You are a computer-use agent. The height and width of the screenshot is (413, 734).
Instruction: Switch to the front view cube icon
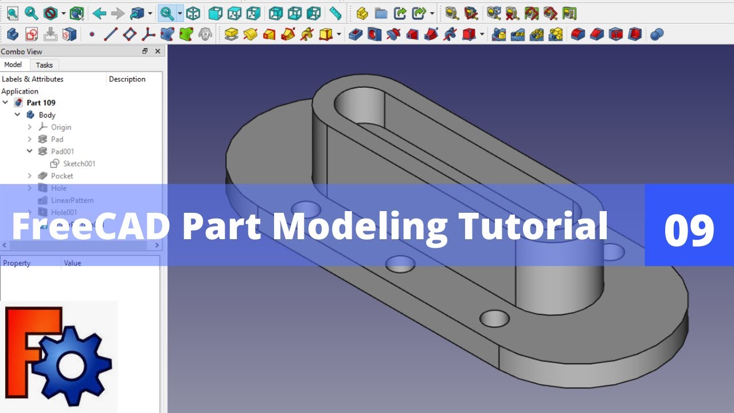coord(215,13)
